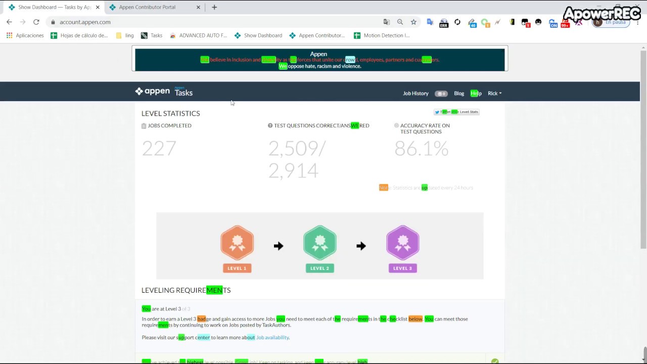Click the purple Level 3 badge
This screenshot has height=364, width=647.
pyautogui.click(x=403, y=249)
